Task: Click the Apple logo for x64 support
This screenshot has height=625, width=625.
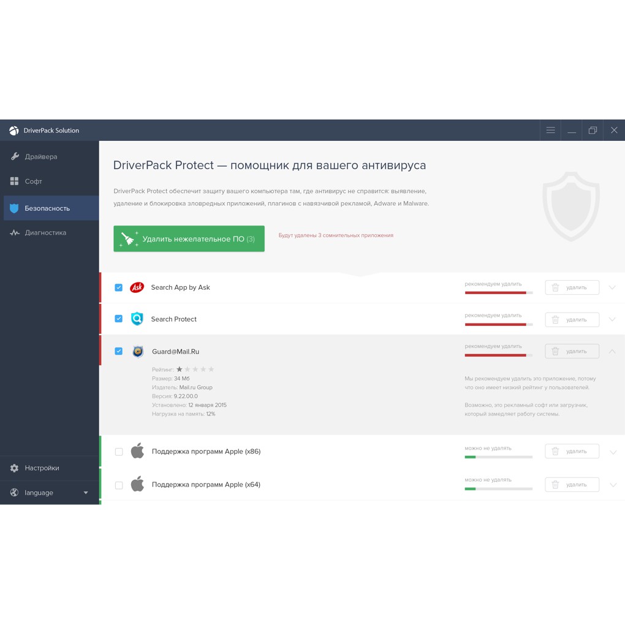Action: 138,484
